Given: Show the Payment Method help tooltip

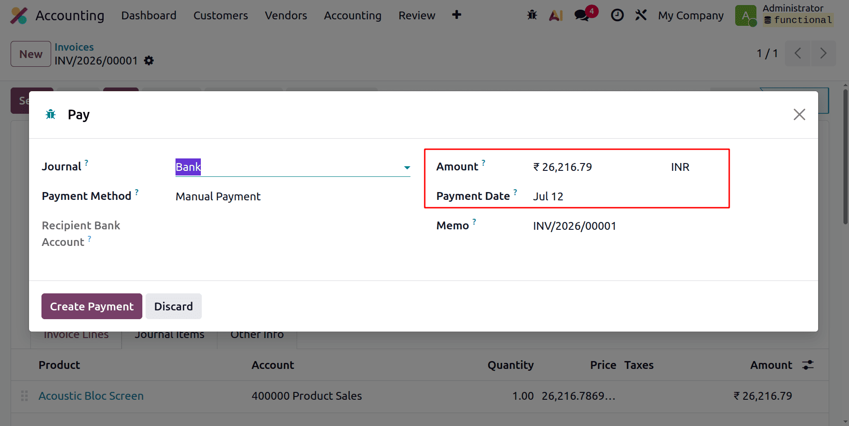Looking at the screenshot, I should (137, 192).
